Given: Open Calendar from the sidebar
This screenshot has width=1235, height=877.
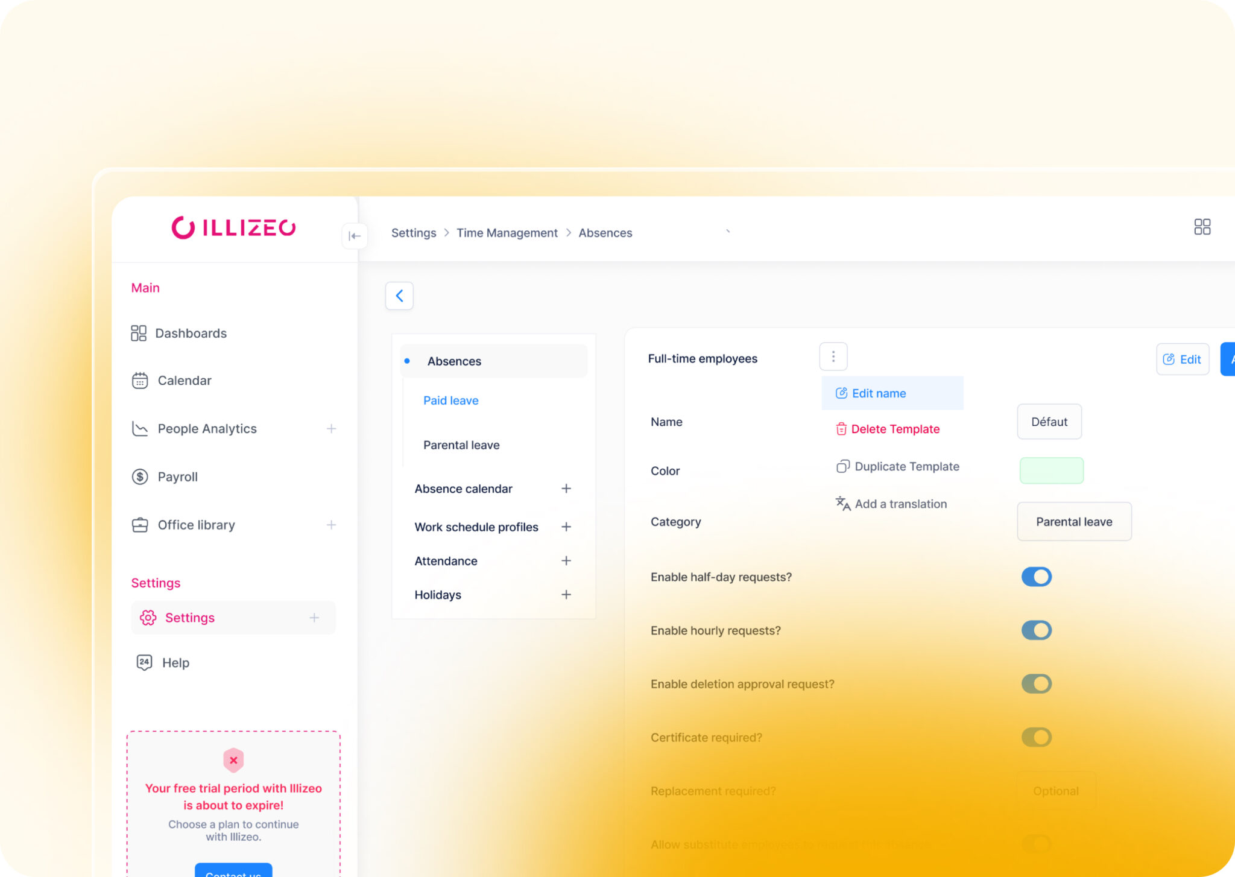Looking at the screenshot, I should click(184, 381).
